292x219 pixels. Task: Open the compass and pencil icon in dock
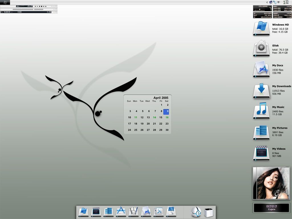pos(133,211)
